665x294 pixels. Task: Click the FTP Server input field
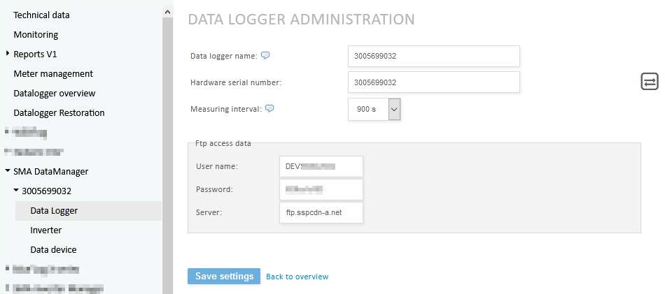321,212
